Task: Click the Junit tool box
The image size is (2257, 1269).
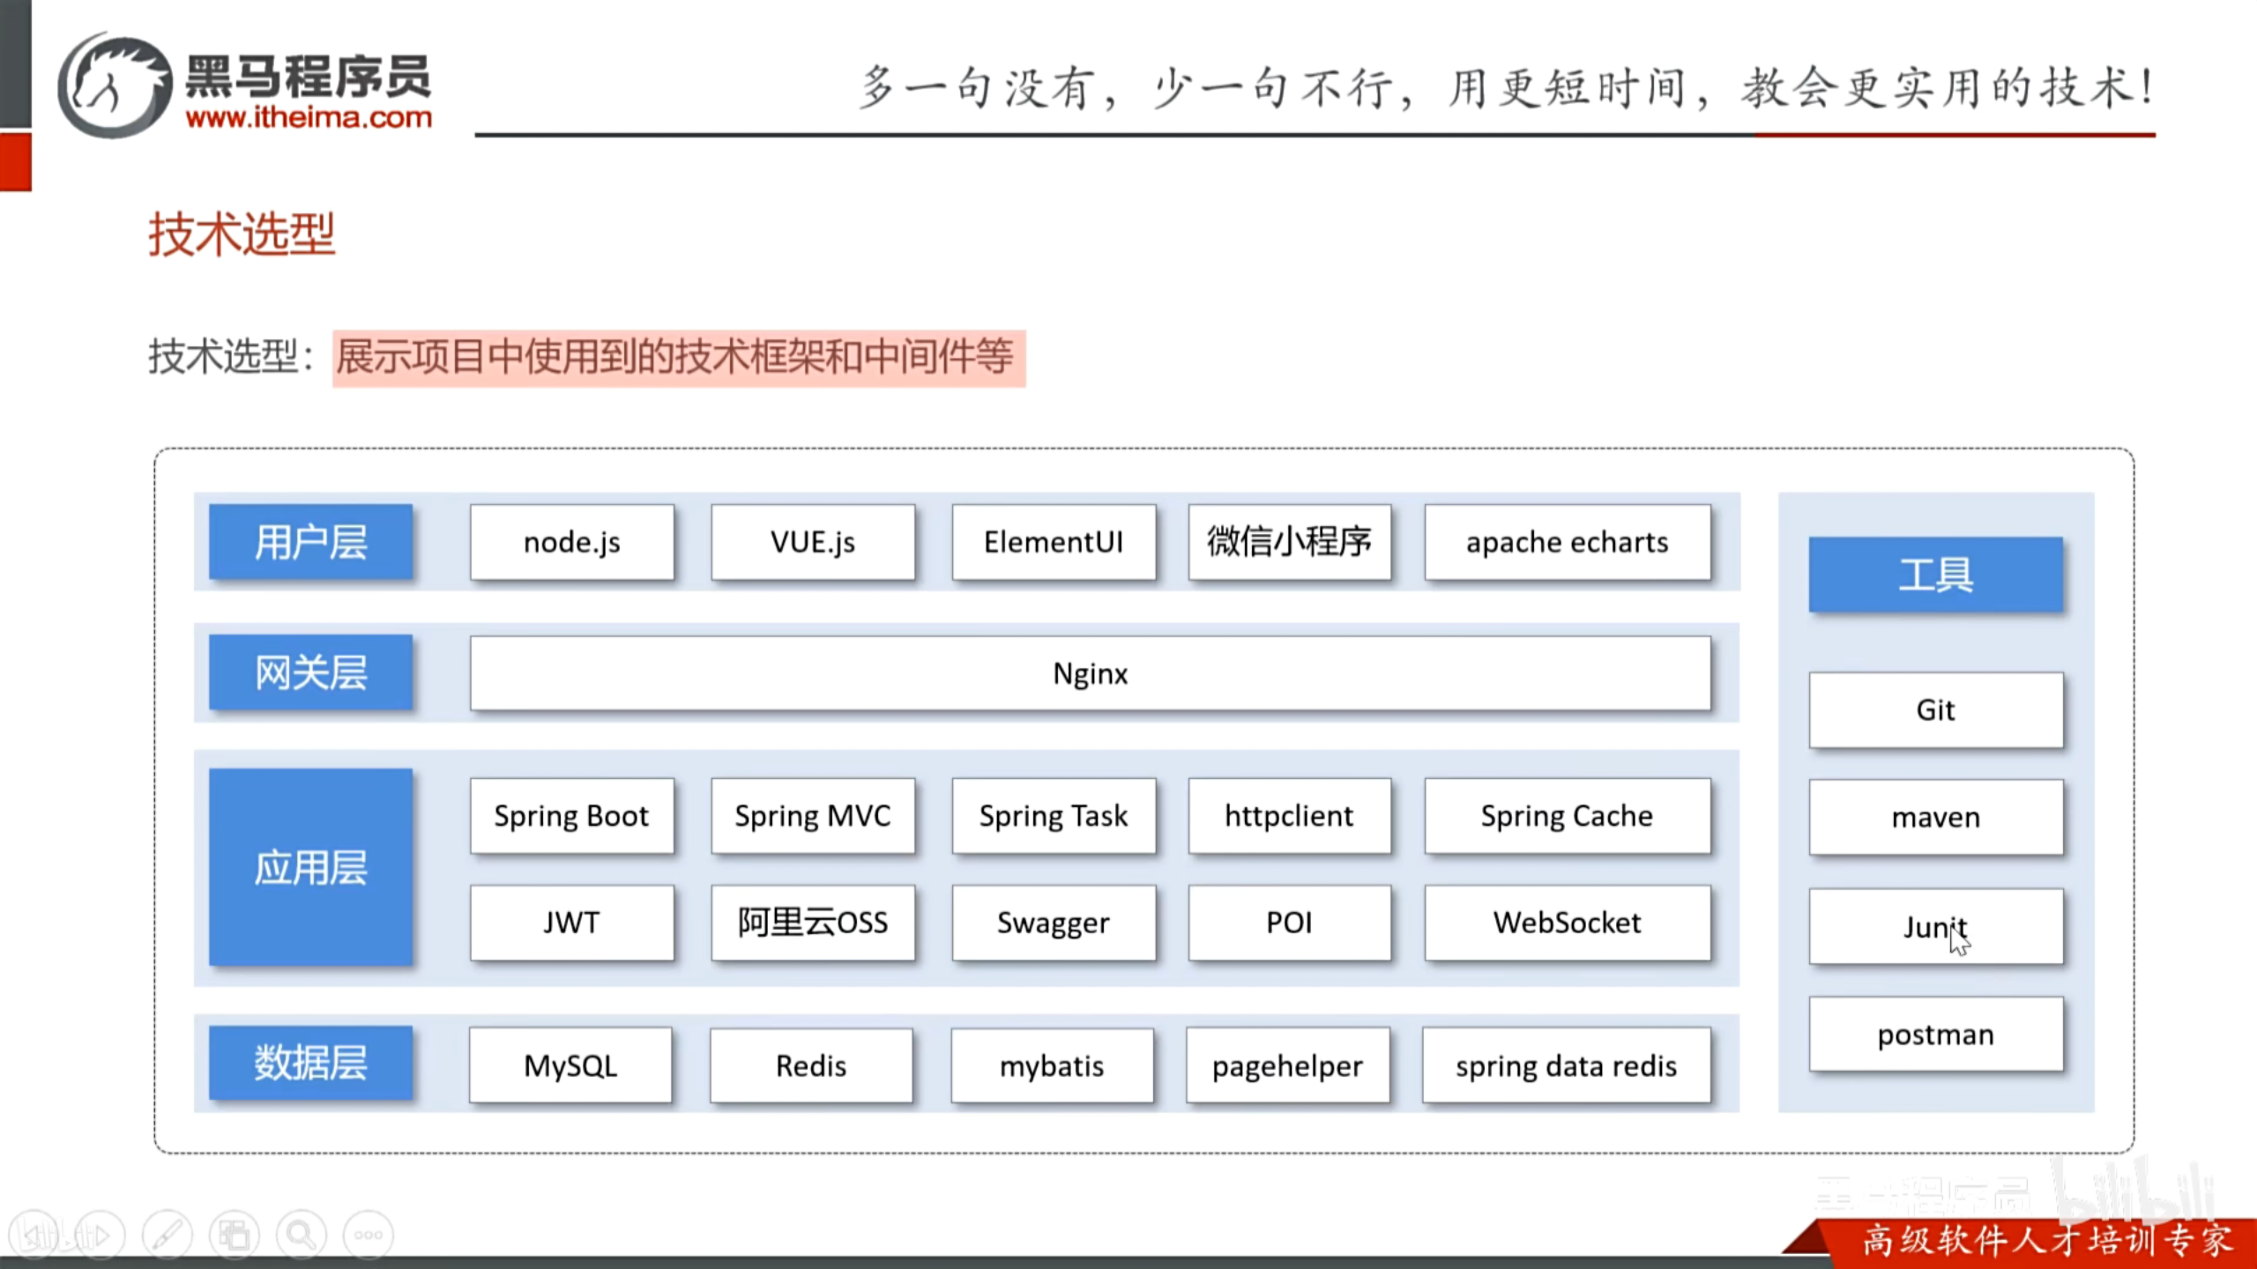Action: (1936, 926)
